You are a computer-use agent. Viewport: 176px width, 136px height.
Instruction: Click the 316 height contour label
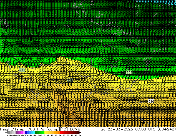pos(151,101)
